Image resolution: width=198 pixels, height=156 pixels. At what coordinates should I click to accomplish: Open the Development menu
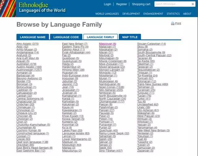131,14
